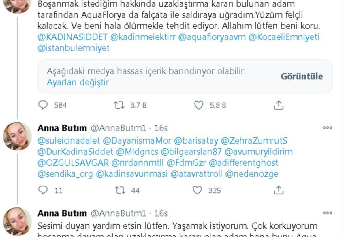Share the first tweet via upload icon
346x237 pixels.
(x=279, y=105)
